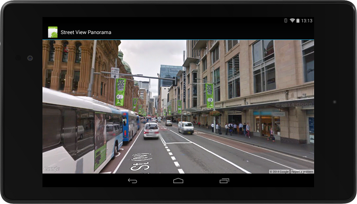Image resolution: width=357 pixels, height=204 pixels.
Task: Tap the green Stop Look Listen banner on left pole
Action: [120, 92]
